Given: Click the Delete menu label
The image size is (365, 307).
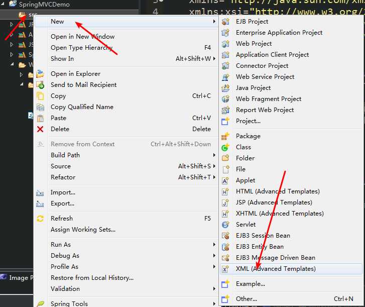Looking at the screenshot, I should pyautogui.click(x=60, y=129).
